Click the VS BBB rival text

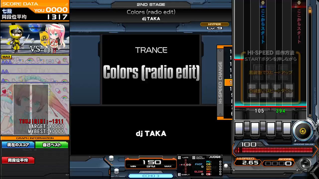click(x=43, y=49)
